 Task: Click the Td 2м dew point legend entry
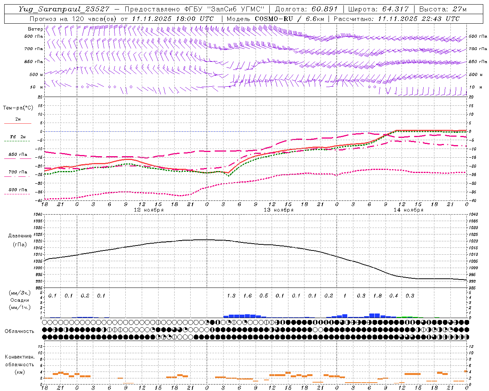coord(18,137)
